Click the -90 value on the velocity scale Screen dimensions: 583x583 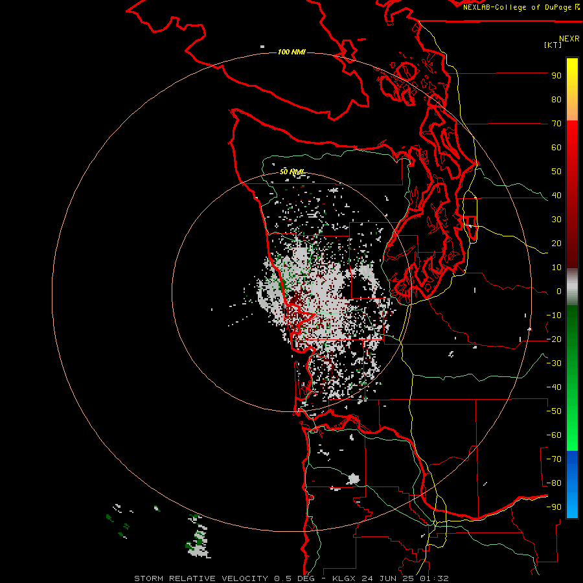(554, 507)
